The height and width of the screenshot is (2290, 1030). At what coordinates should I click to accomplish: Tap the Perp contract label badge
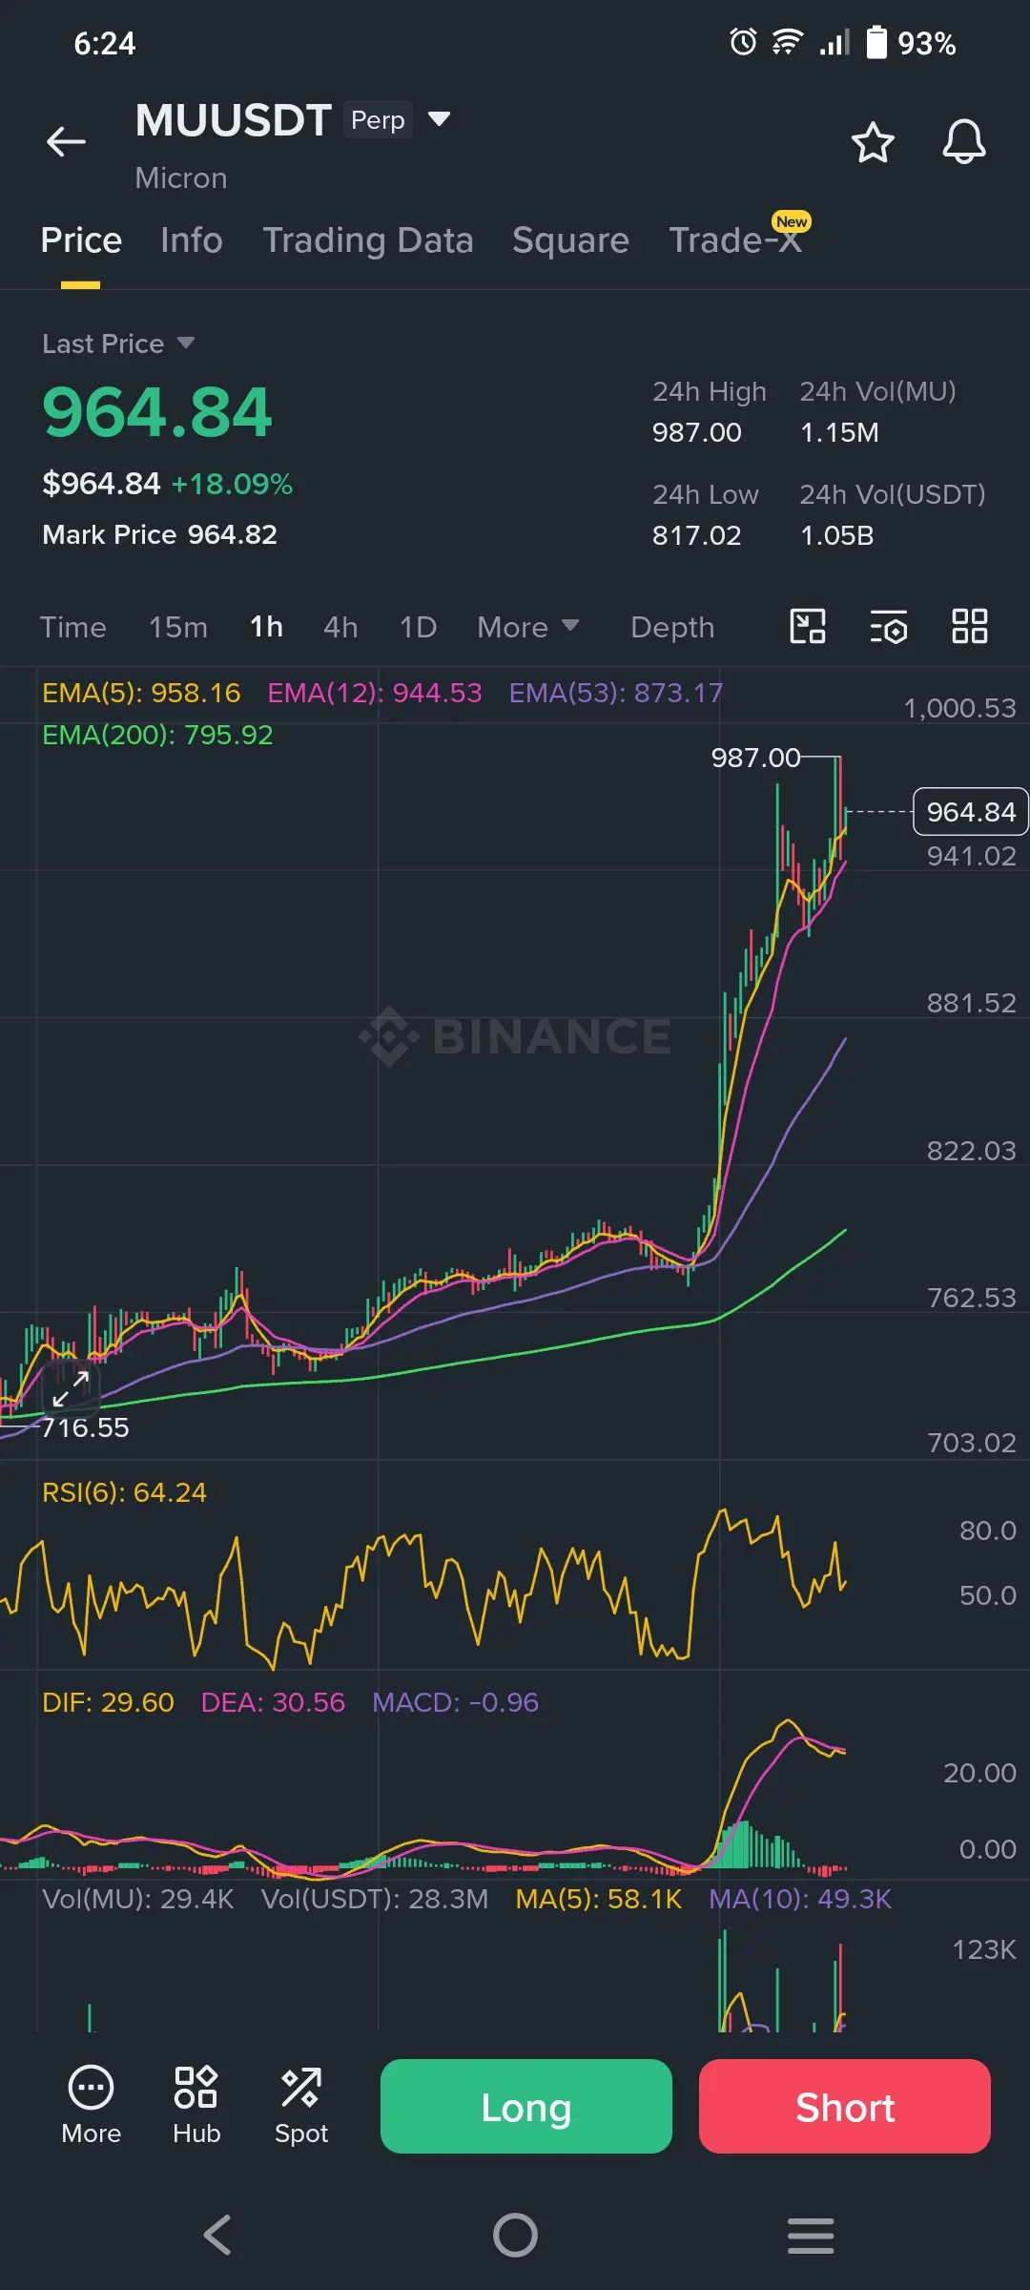tap(378, 120)
